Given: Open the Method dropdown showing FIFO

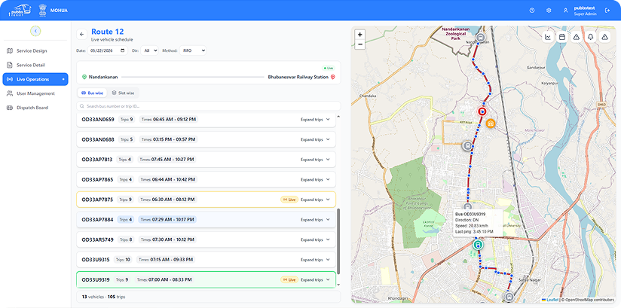Looking at the screenshot, I should pos(192,50).
